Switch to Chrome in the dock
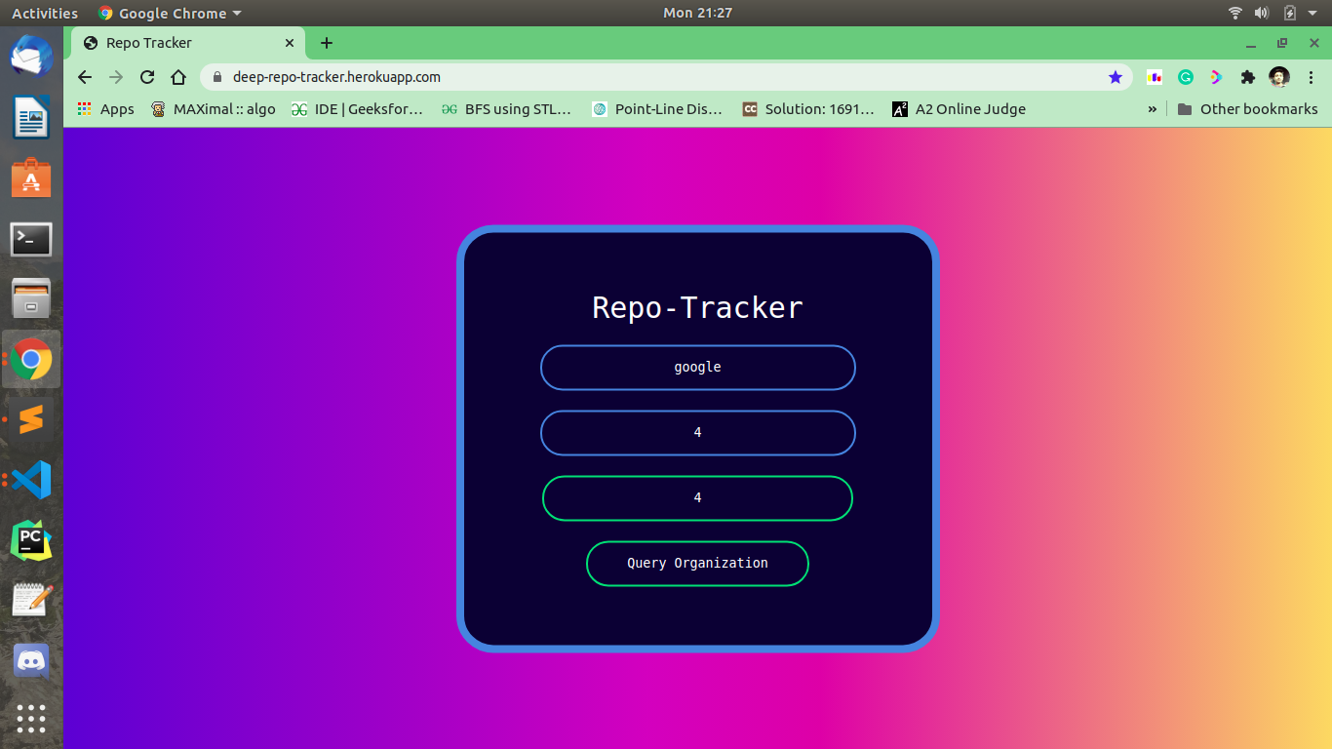This screenshot has height=749, width=1332. point(31,359)
